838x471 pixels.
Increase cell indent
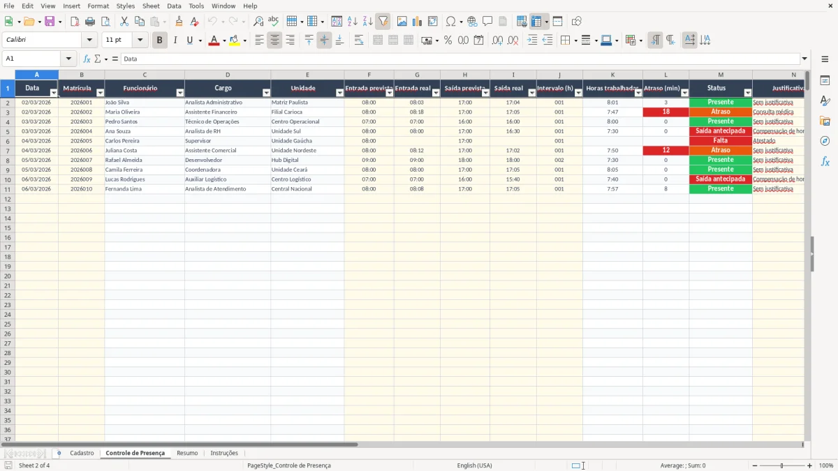[532, 40]
